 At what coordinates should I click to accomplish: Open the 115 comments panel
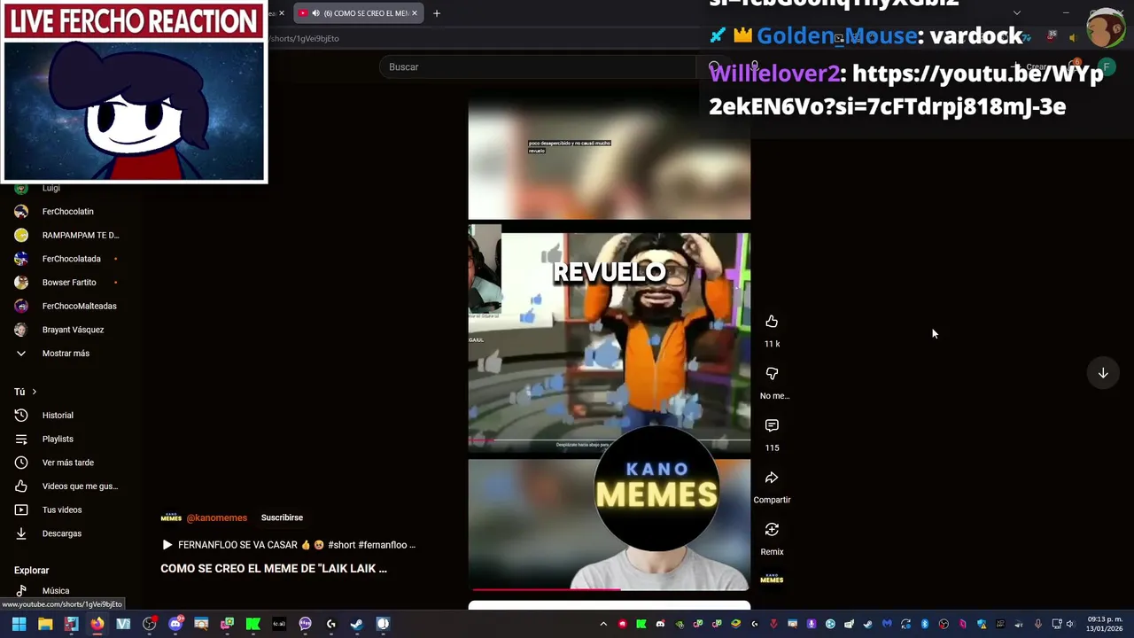click(772, 426)
